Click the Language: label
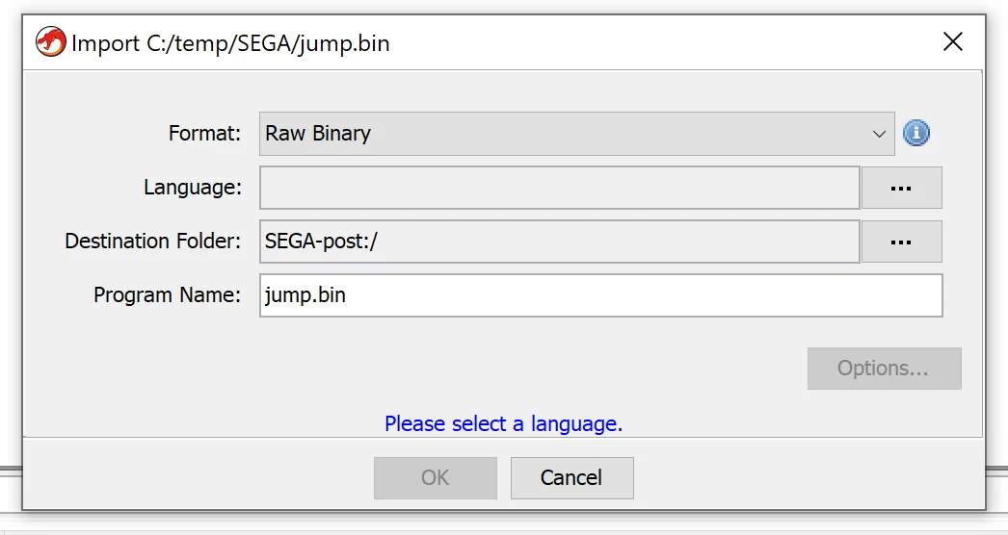The width and height of the screenshot is (1008, 535). 192,187
